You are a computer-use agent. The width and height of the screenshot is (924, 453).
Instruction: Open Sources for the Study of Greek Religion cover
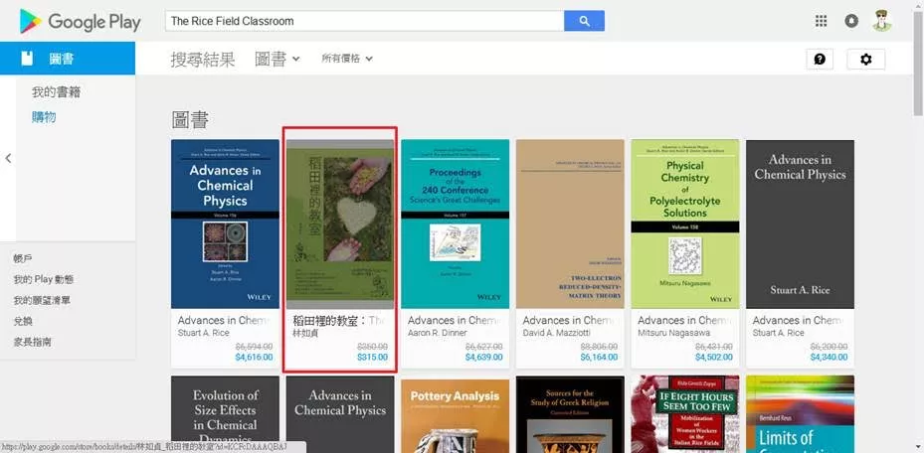tap(570, 414)
